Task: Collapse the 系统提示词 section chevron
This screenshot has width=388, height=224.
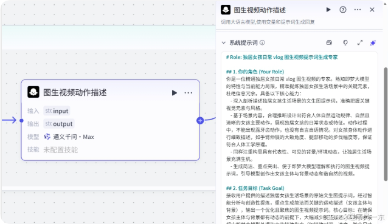Action: point(224,42)
